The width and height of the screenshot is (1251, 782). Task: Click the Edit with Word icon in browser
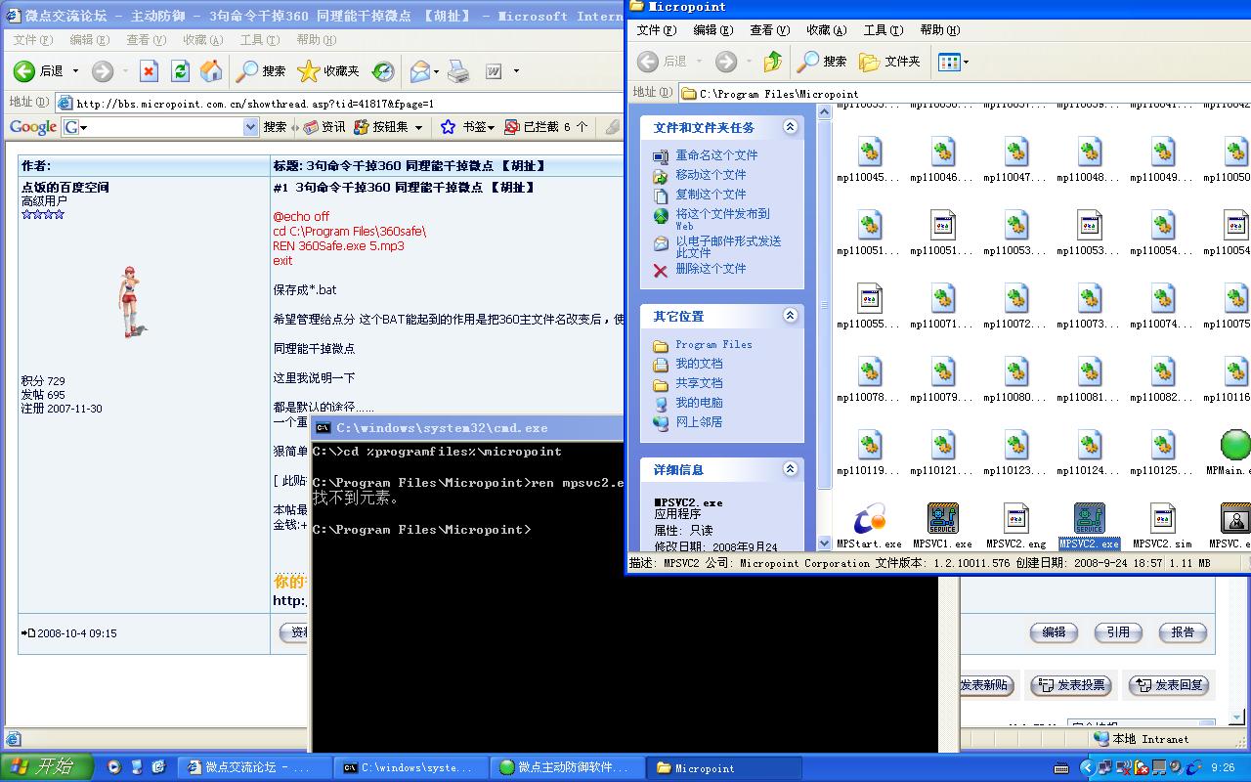[x=495, y=70]
